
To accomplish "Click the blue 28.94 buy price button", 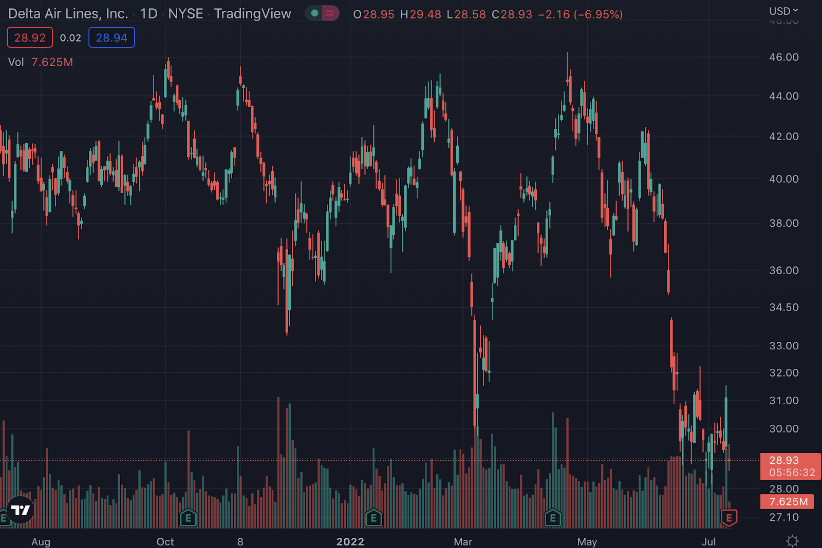I will coord(111,37).
